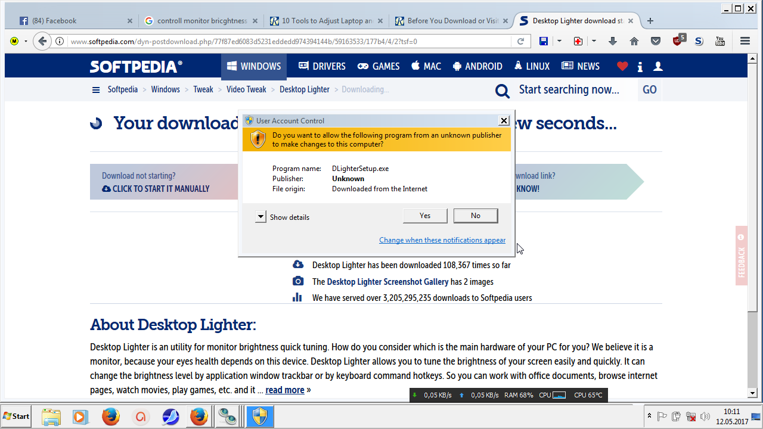Click the Windows Start button
Viewport: 763px width, 429px height.
pos(17,416)
